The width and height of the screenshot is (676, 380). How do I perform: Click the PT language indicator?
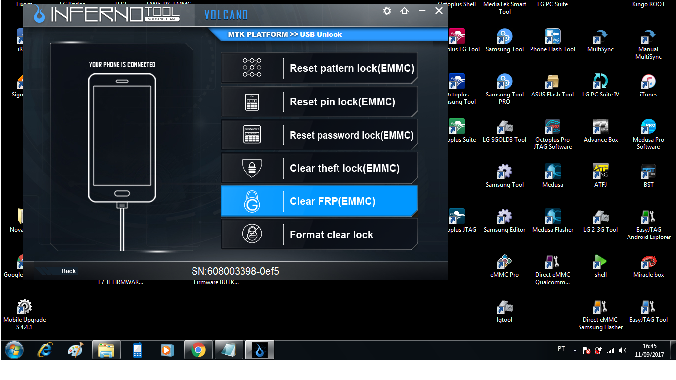[x=561, y=349]
